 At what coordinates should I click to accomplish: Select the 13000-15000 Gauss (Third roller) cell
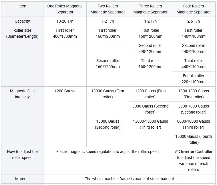(x=150, y=132)
